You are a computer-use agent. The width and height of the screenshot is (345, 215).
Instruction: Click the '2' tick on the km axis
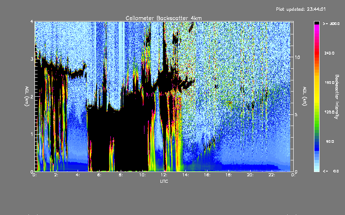pos(32,96)
